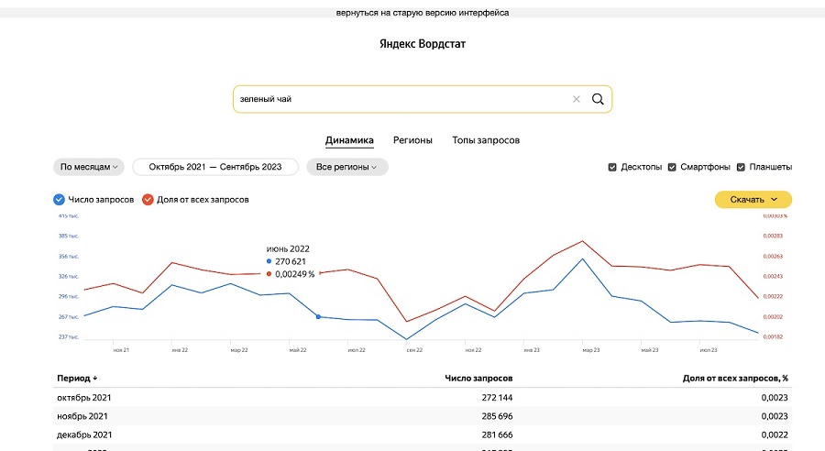Clear the search query with X icon
Viewport: 825px width, 451px height.
click(577, 99)
